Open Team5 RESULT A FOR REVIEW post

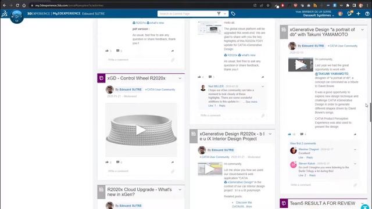click(323, 203)
